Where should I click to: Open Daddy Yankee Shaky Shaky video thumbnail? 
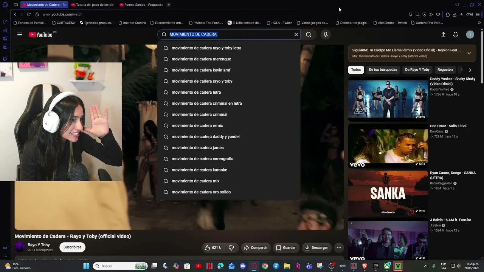(x=388, y=99)
